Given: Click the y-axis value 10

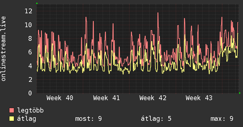Looking at the screenshot, I should (x=29, y=25).
